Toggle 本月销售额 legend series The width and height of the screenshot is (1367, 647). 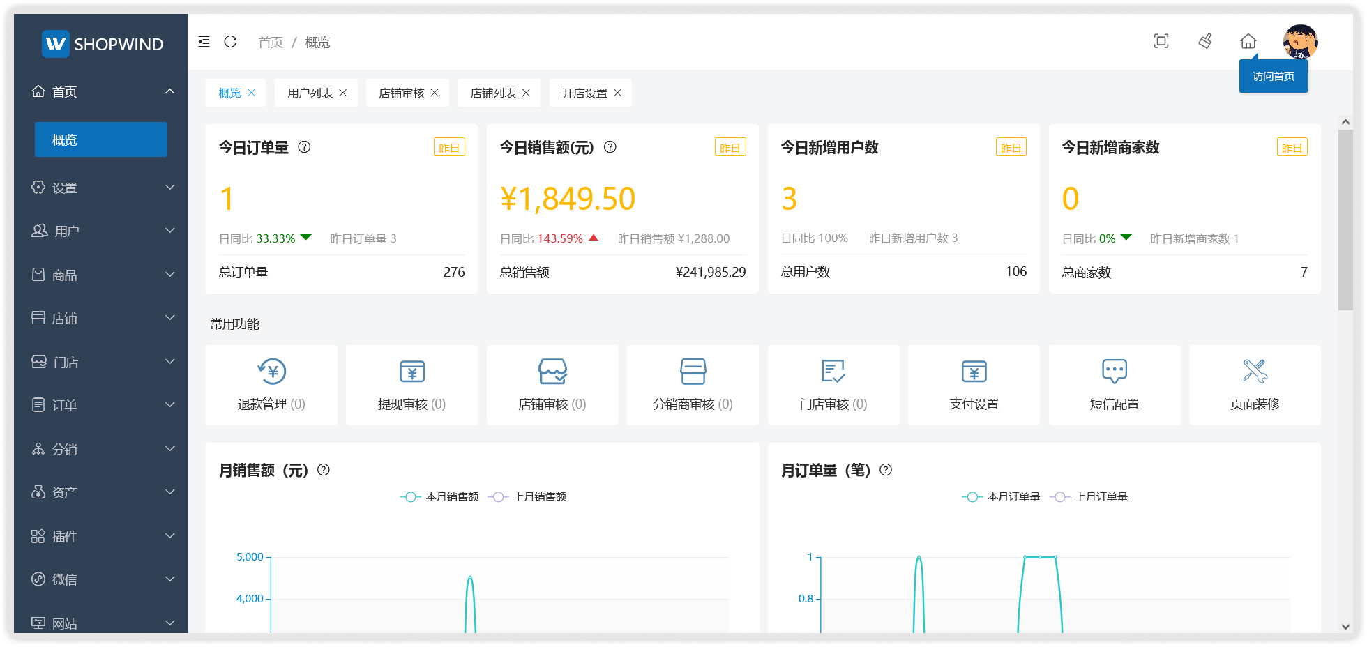click(439, 496)
